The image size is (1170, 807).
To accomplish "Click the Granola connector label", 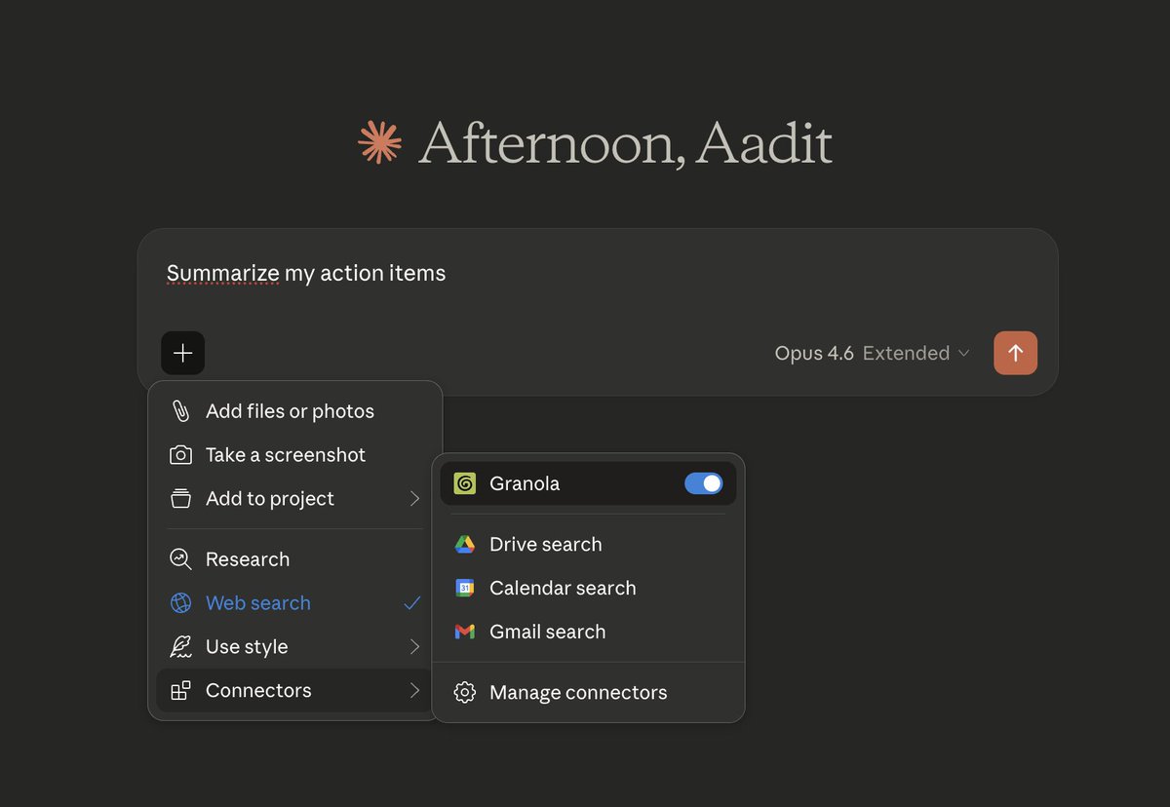I will pyautogui.click(x=525, y=483).
